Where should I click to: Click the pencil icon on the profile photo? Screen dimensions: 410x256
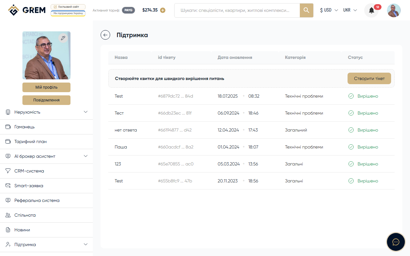[x=63, y=38]
